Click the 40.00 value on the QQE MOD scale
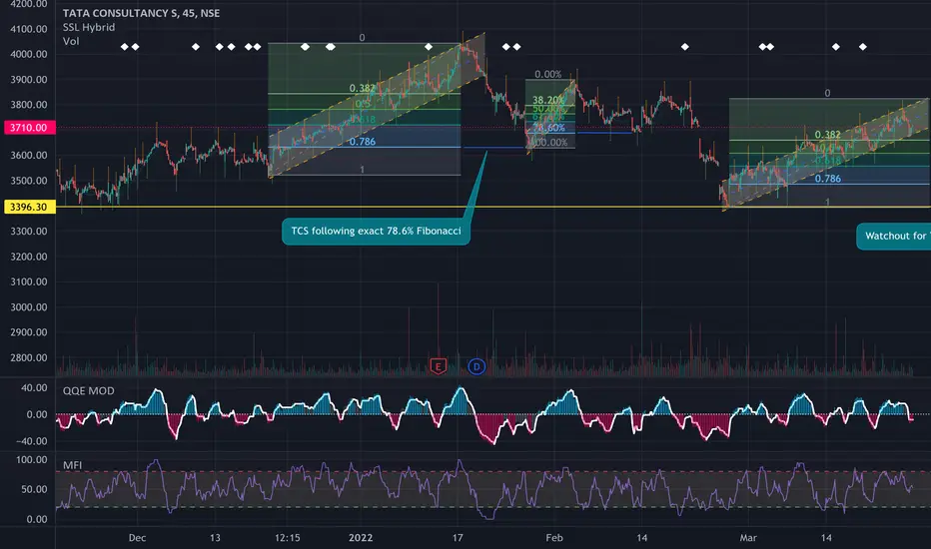Screen dimensions: 931x549 pyautogui.click(x=34, y=388)
